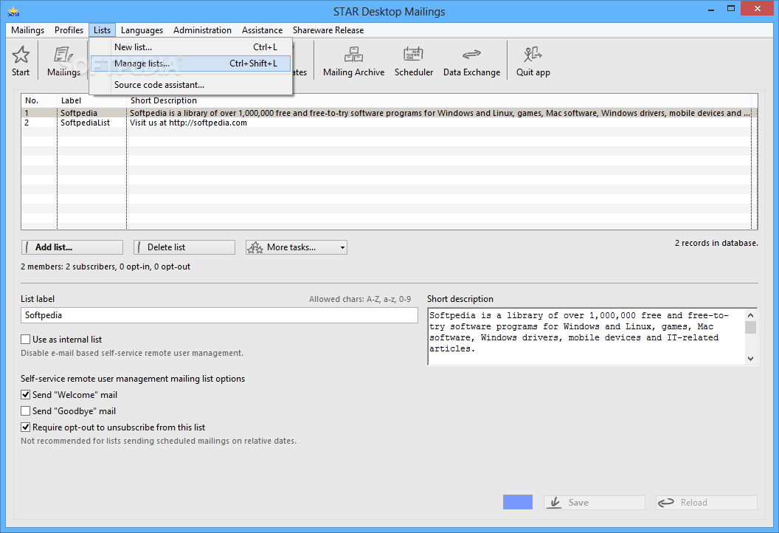This screenshot has width=779, height=533.
Task: Click the Label column header
Action: [x=92, y=100]
